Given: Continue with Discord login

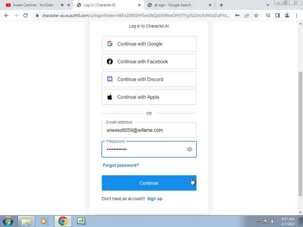Looking at the screenshot, I should [x=149, y=79].
